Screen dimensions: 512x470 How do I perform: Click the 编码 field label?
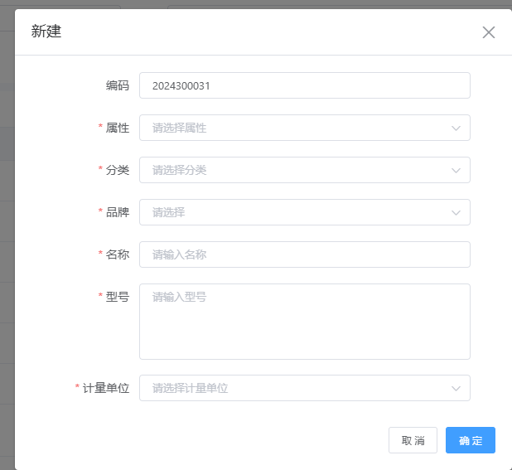click(118, 85)
